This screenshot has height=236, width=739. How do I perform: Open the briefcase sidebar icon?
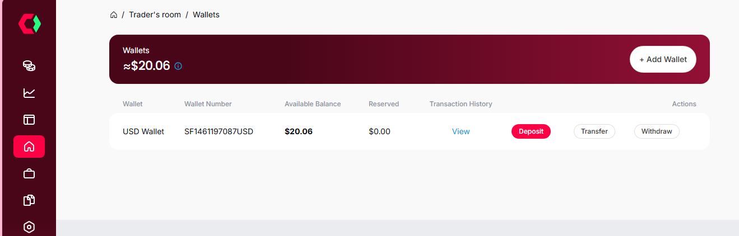pyautogui.click(x=29, y=174)
